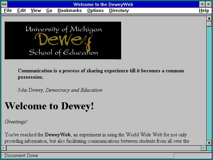Click the University of Michigan Dewey banner image
Image resolution: width=213 pixels, height=160 pixels.
point(63,40)
